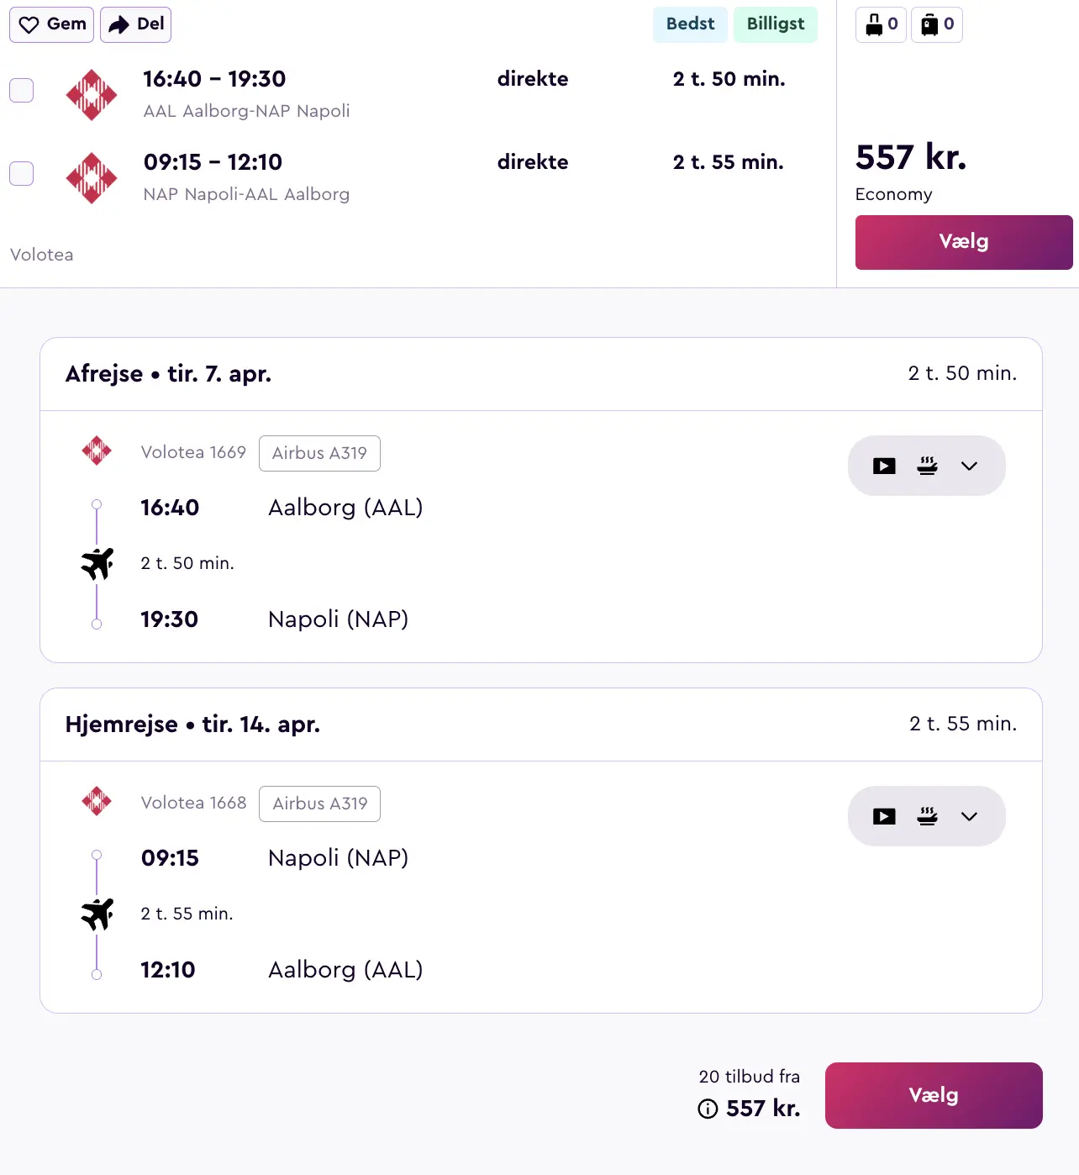Image resolution: width=1079 pixels, height=1175 pixels.
Task: Select the heart icon to save this flight
Action: [x=29, y=24]
